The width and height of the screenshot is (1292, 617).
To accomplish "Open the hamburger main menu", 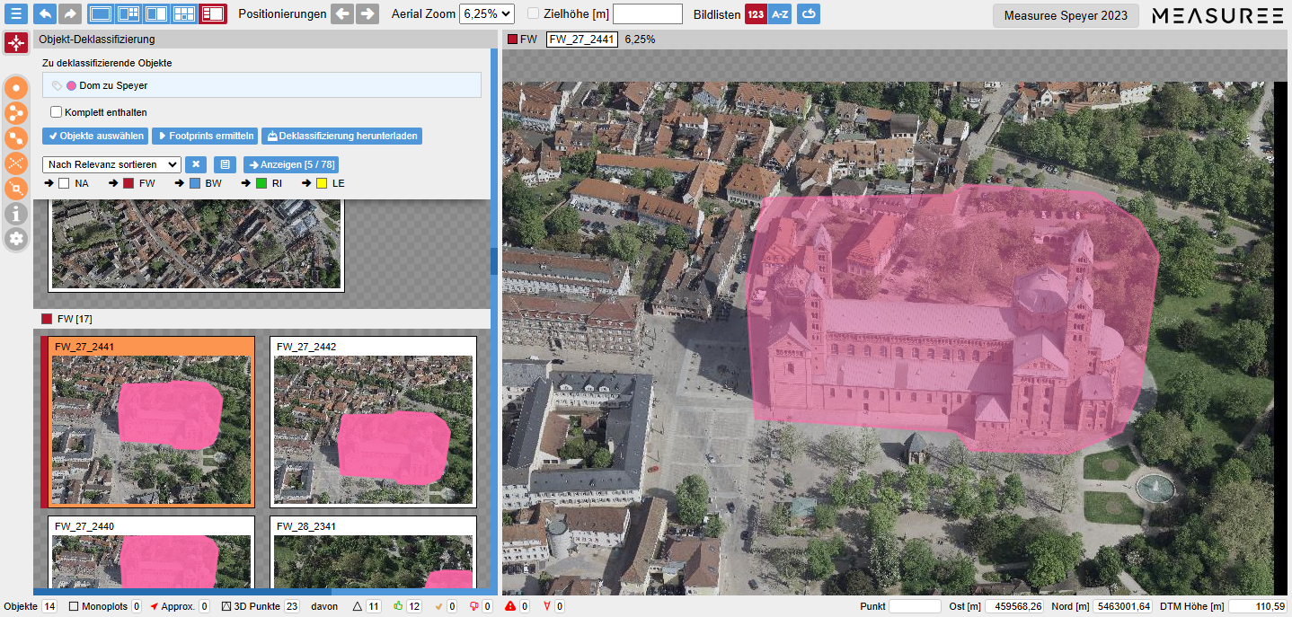I will [15, 14].
